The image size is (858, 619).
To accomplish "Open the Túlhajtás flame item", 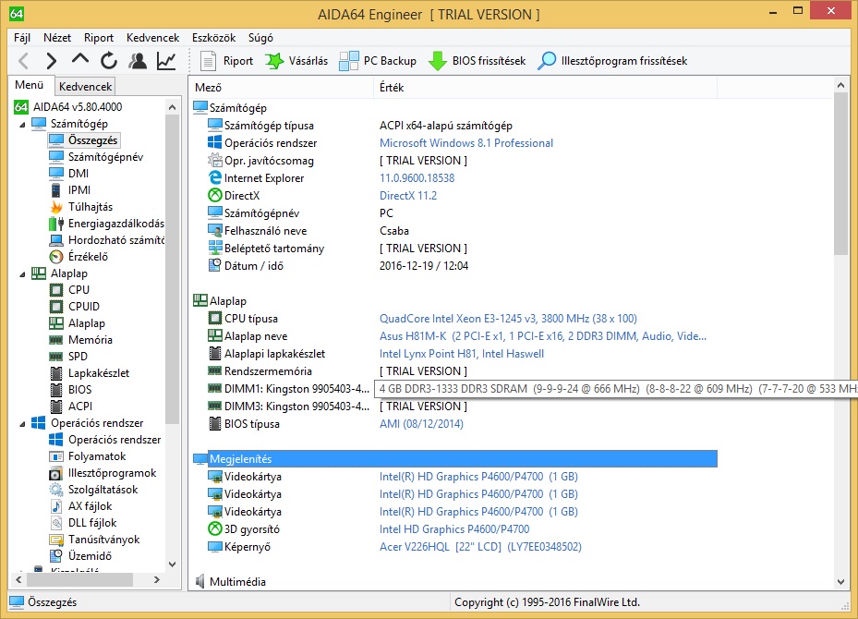I will tap(91, 207).
